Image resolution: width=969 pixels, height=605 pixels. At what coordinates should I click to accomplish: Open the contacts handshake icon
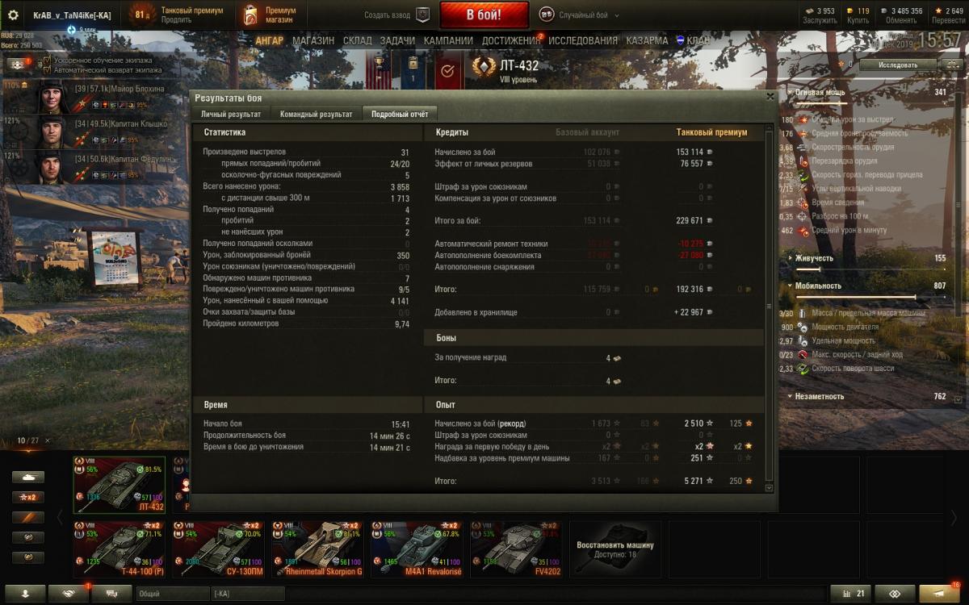(x=68, y=593)
